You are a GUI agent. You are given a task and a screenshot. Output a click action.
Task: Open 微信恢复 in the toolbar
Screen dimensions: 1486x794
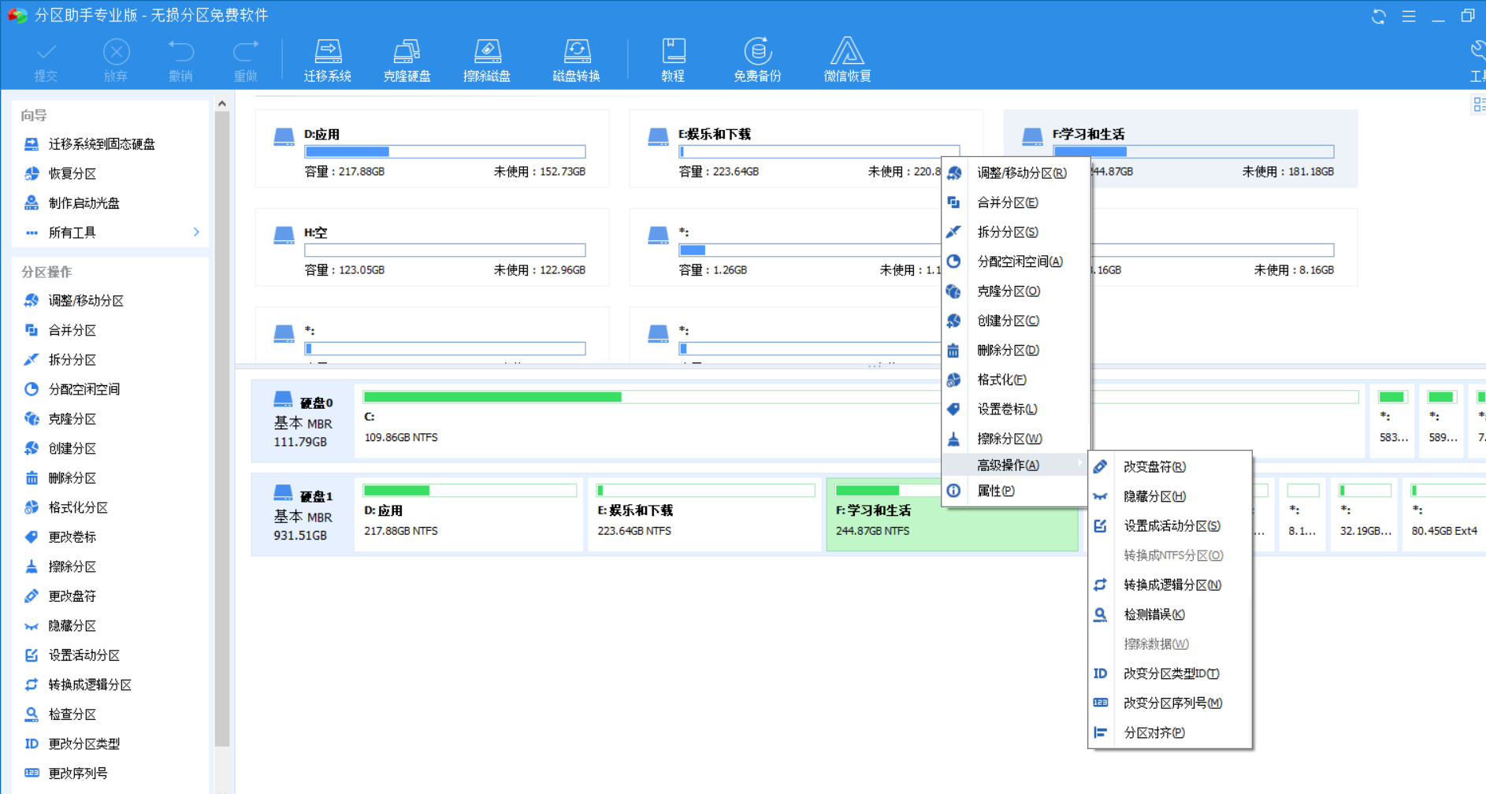click(847, 60)
